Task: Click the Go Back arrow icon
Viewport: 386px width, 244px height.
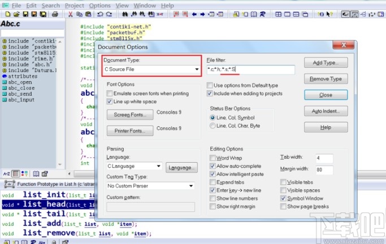Action: (194, 14)
